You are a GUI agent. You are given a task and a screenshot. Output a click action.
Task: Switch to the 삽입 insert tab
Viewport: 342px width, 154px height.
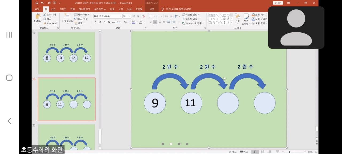pyautogui.click(x=53, y=9)
